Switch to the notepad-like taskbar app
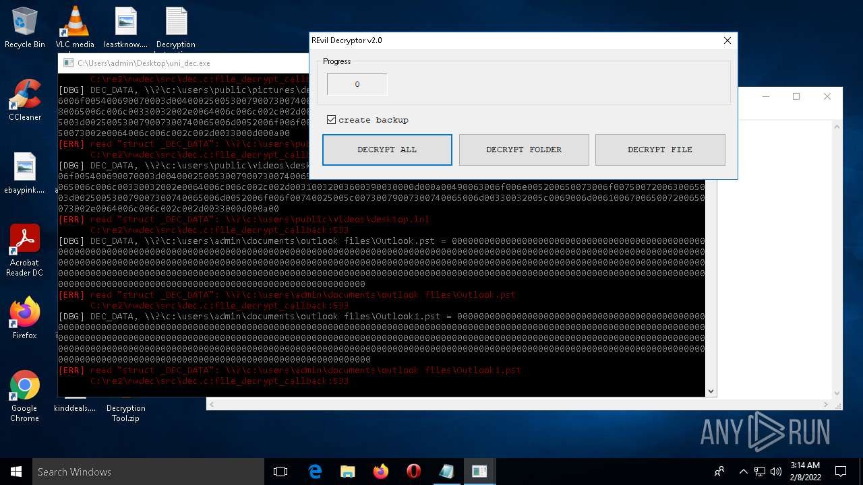The width and height of the screenshot is (863, 485). [446, 472]
